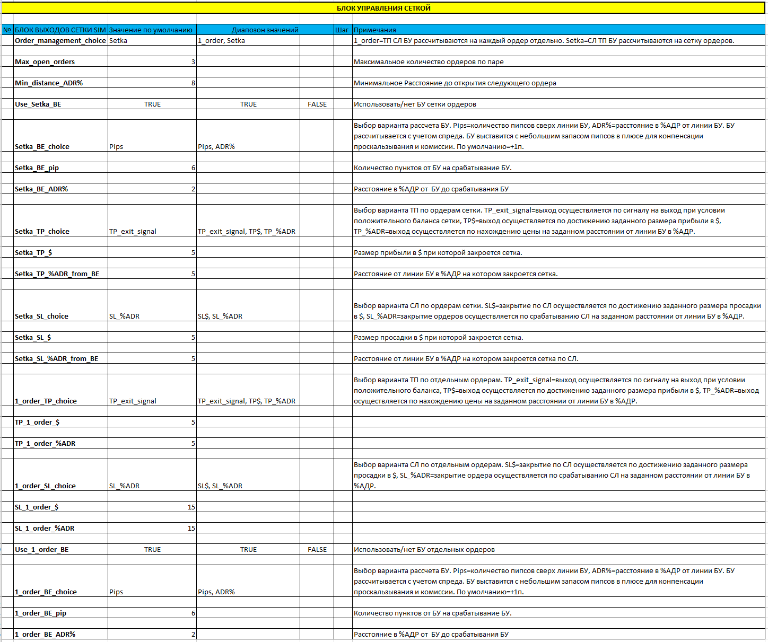Select note 'Использовать/нет БУ отдельных ордеров'
768x642 pixels.
click(558, 549)
